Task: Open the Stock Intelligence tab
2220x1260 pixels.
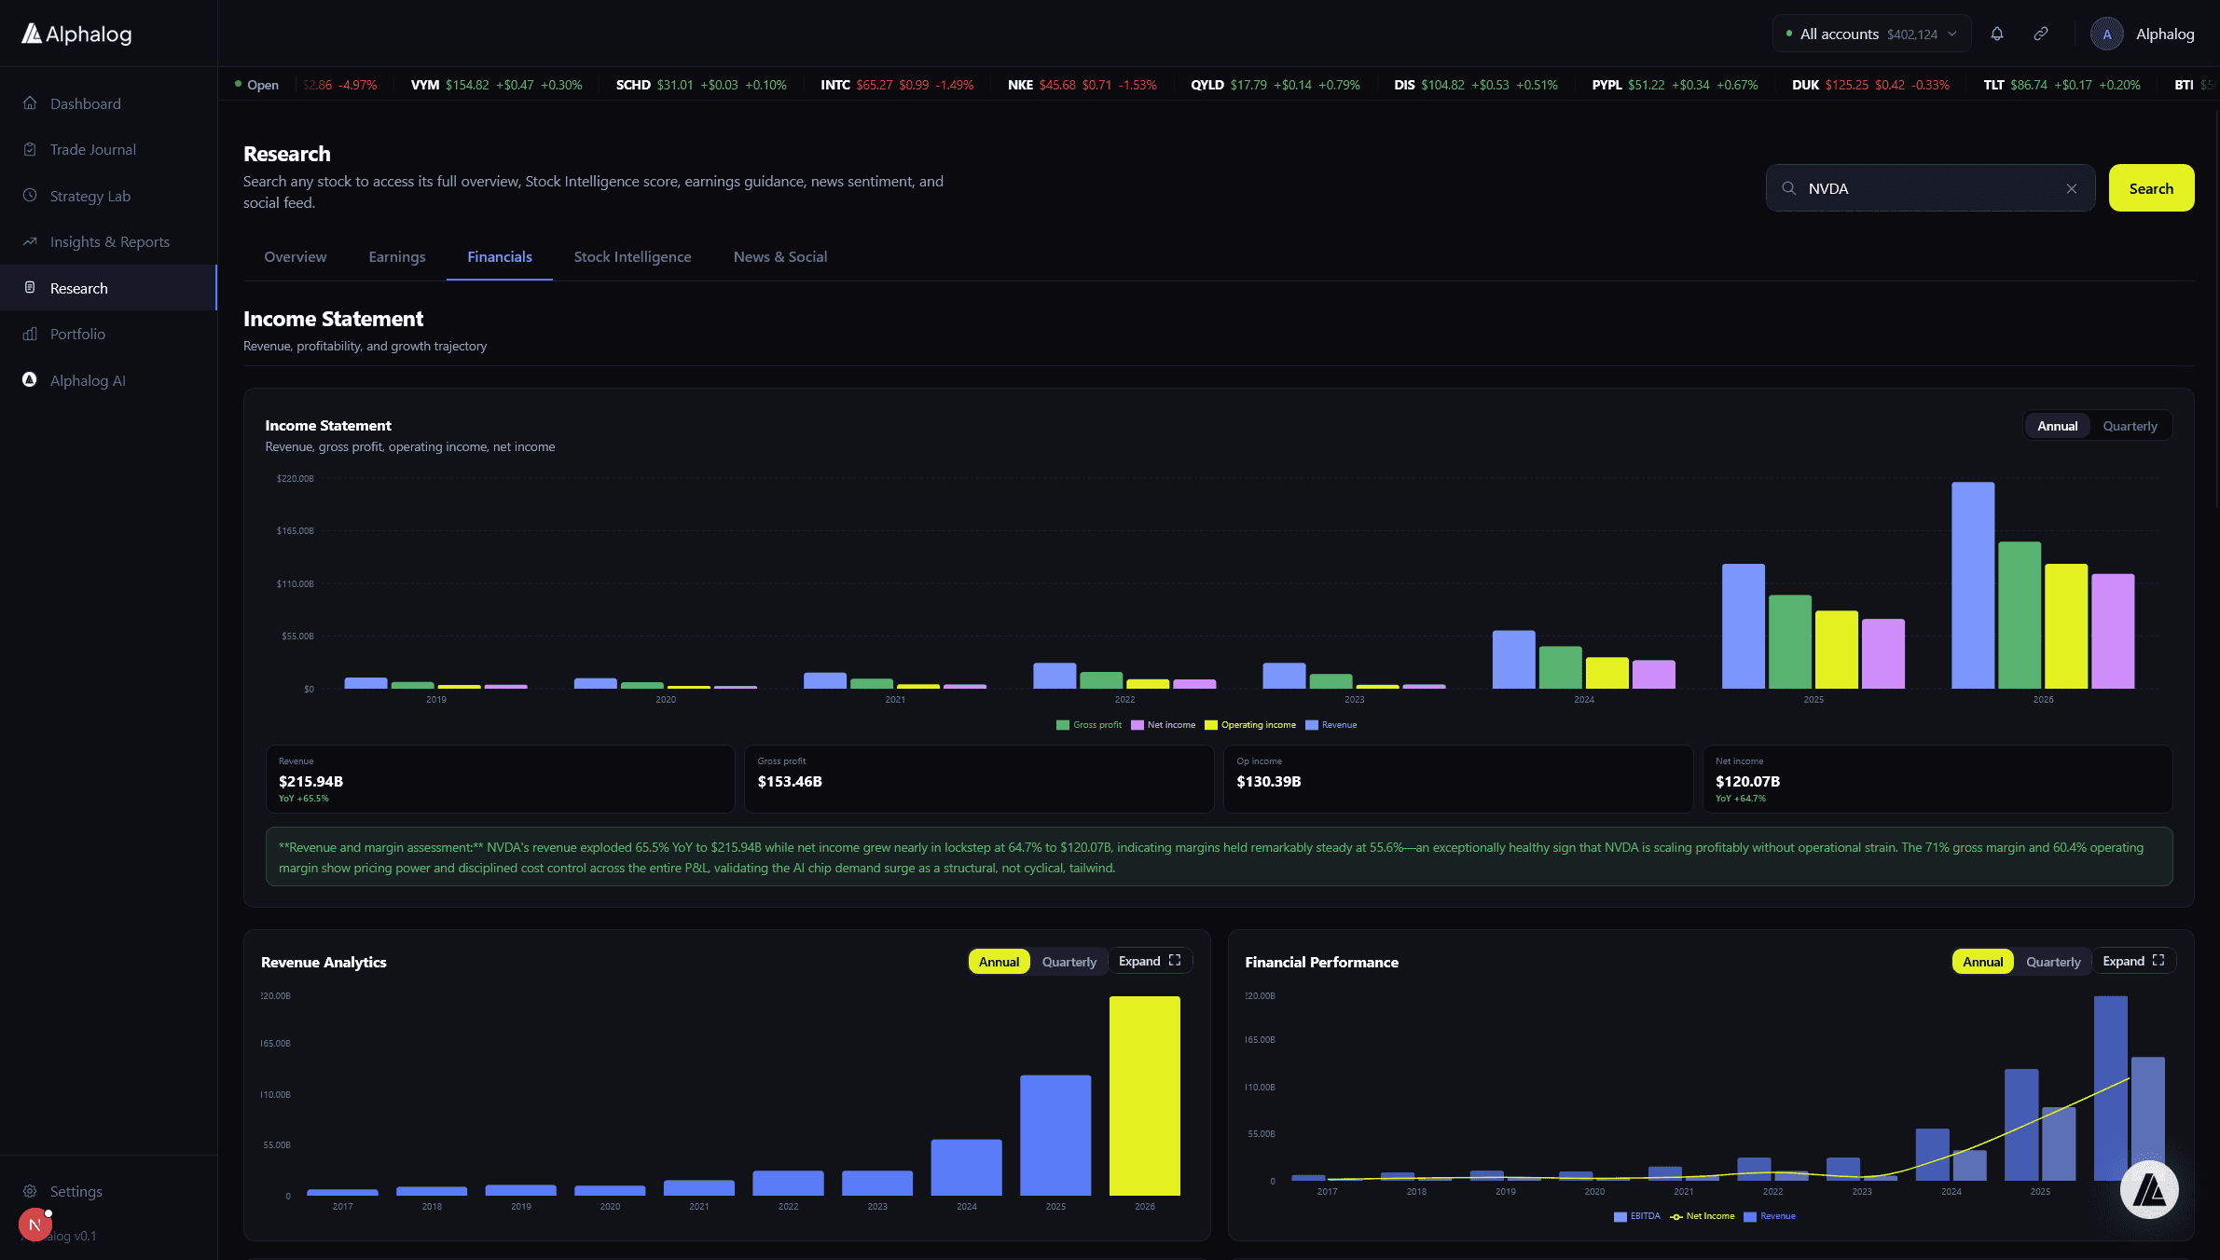Action: [x=632, y=257]
